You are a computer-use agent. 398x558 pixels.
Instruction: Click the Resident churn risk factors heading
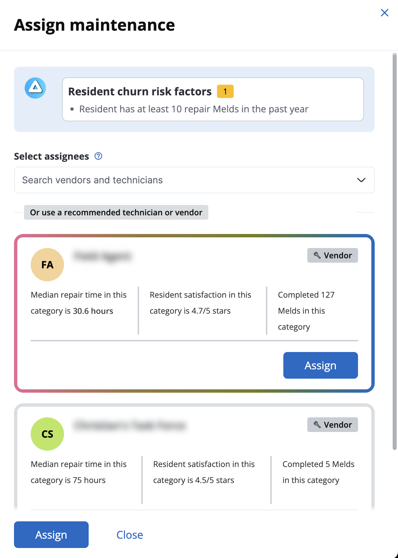[140, 91]
